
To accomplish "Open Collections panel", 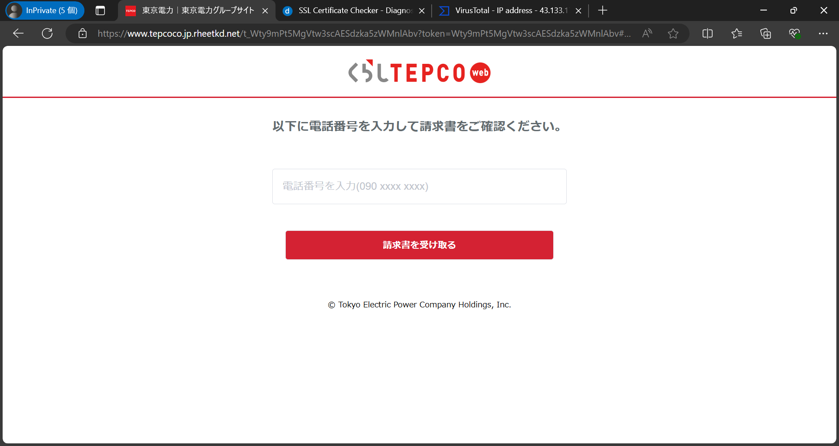I will 766,33.
